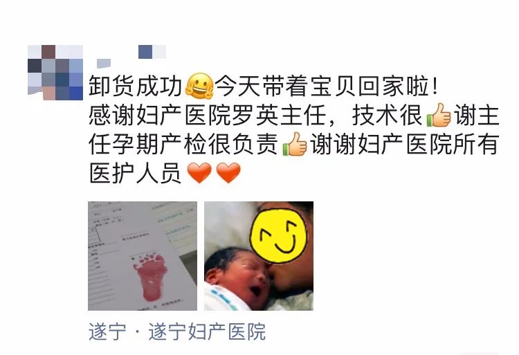Click the first orange heart emoji
Image resolution: width=519 pixels, height=355 pixels.
199,173
